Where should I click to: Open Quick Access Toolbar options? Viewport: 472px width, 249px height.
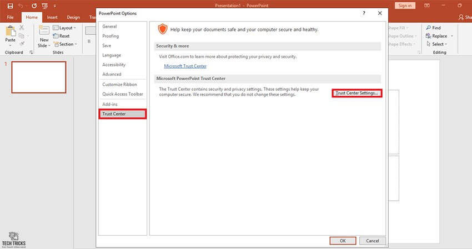(123, 94)
